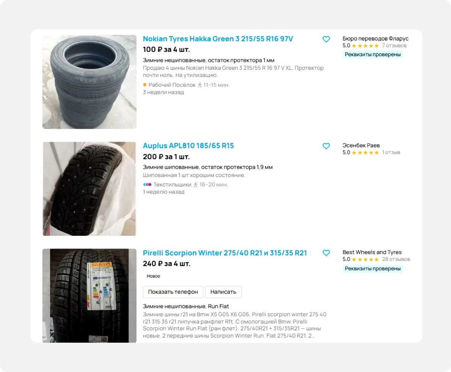
Task: Click Реквизиты проверены badge under Best Wheels
Action: pyautogui.click(x=373, y=269)
